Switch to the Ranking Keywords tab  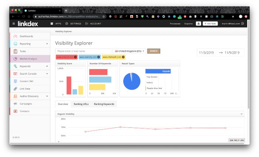(104, 104)
